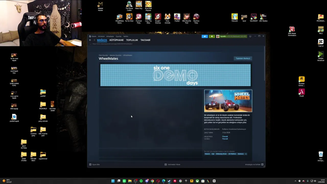Open the Carry The Glass shortcut
Screen dimensions: 327x184
148,19
